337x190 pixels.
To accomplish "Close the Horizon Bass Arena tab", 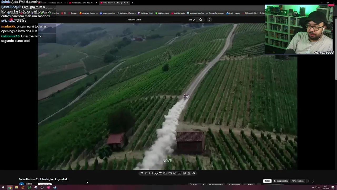I will pyautogui.click(x=96, y=3).
